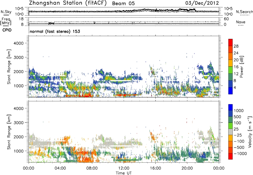This screenshot has width=253, height=175.
Task: Click the '-1000' label on the velocity colorbar
Action: click(240, 154)
